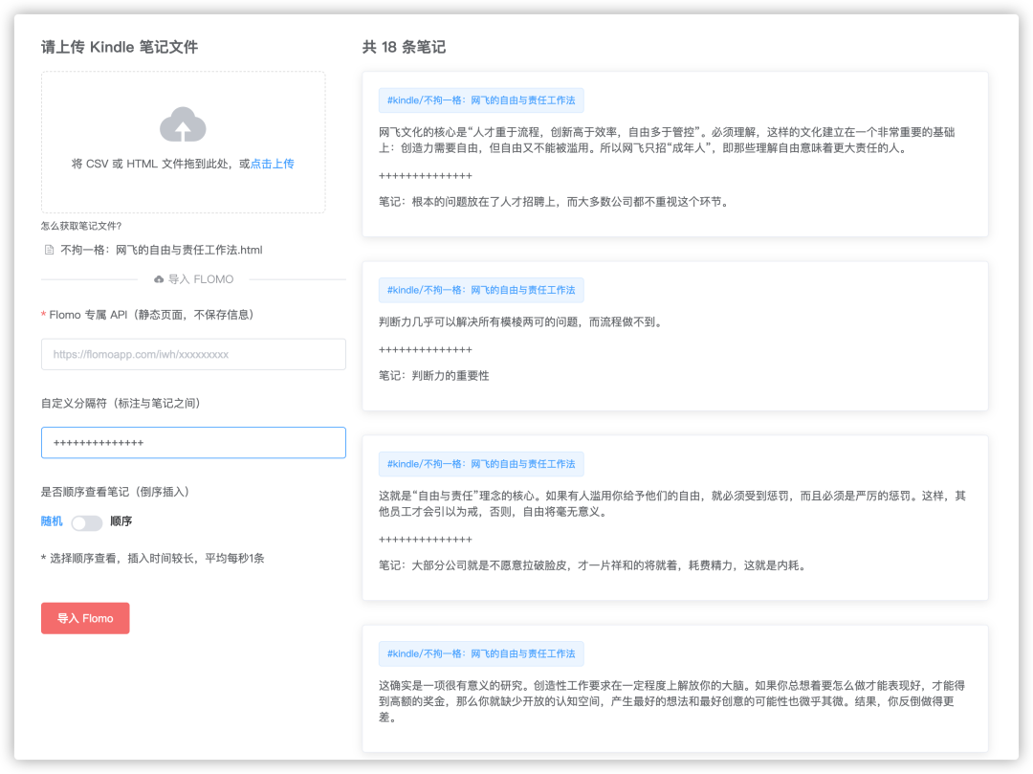Screen dimensions: 1033x774
Task: Click the third note's #kindle tag
Action: point(481,464)
